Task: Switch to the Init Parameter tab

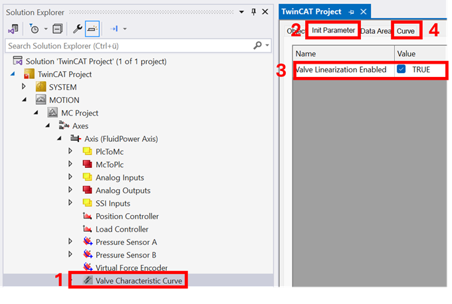Action: [333, 31]
